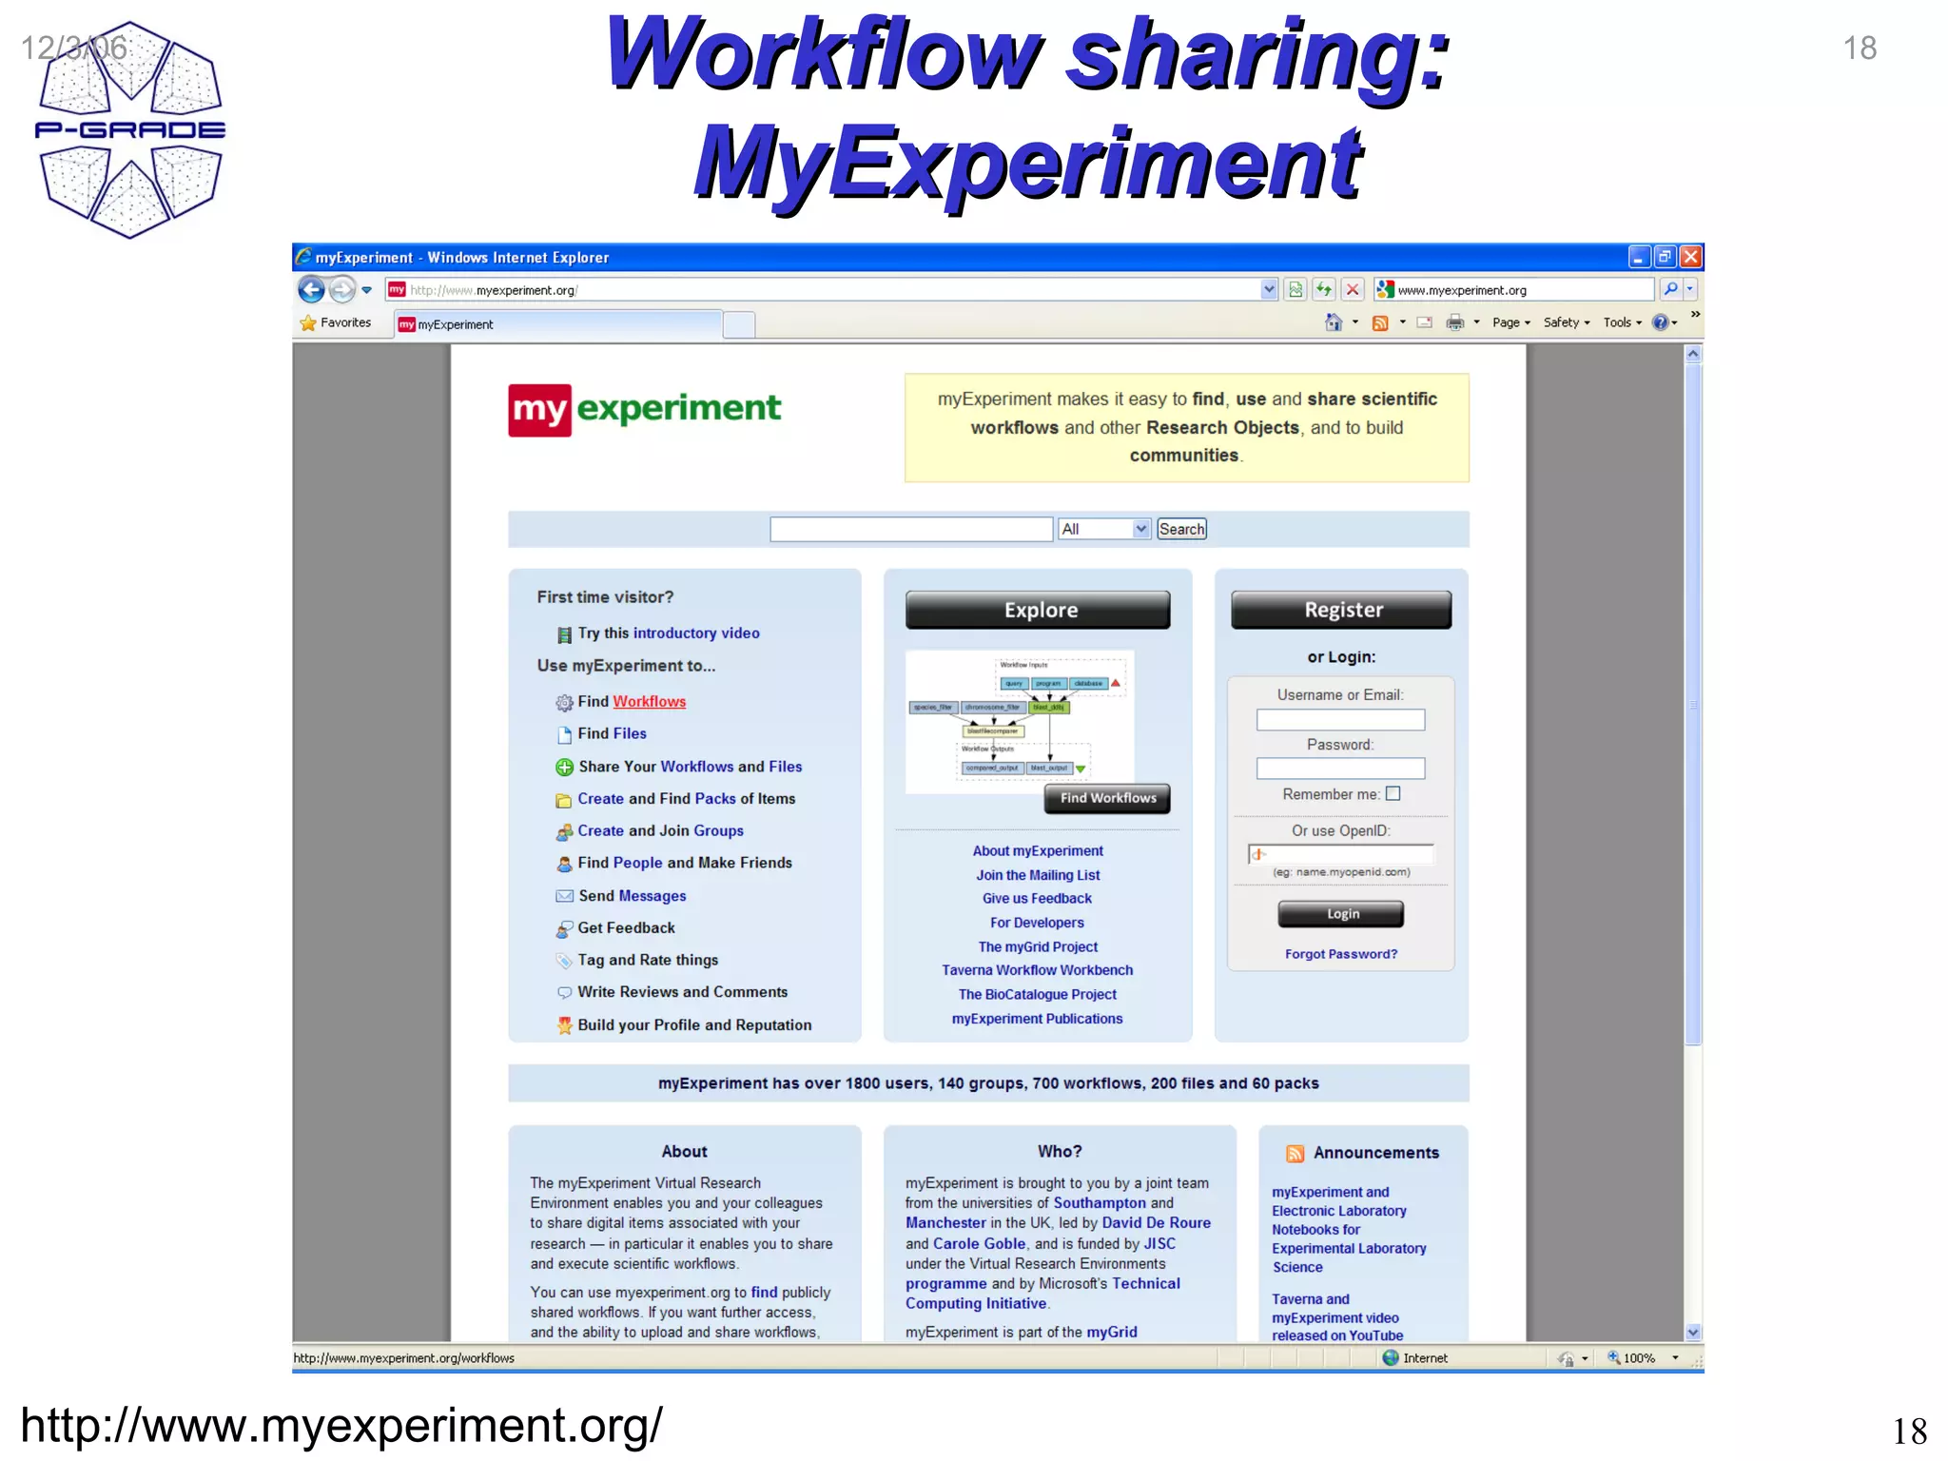Click the Internet zone globe icon

click(1392, 1358)
